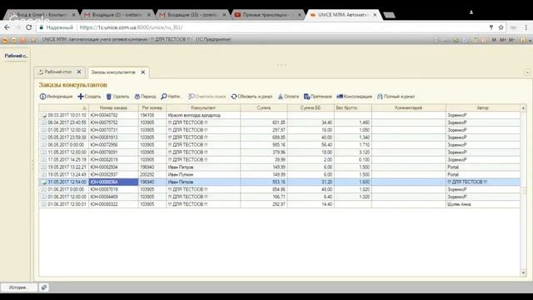Select the Заказы консультантов tab
533x300 pixels.
[113, 72]
